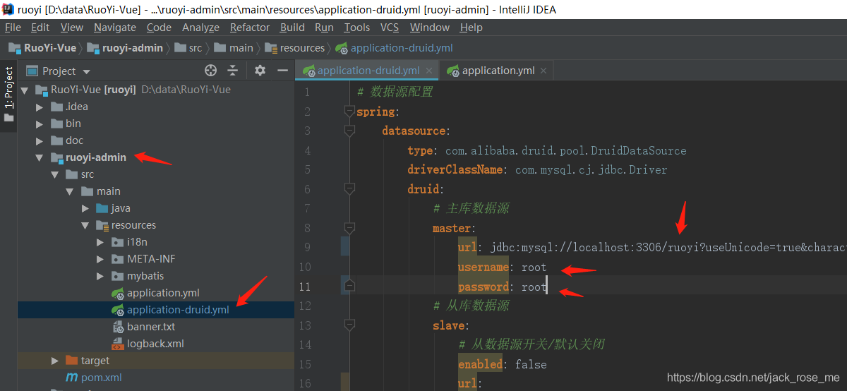Click the banner.txt file icon
Screen dimensions: 847x391
119,327
